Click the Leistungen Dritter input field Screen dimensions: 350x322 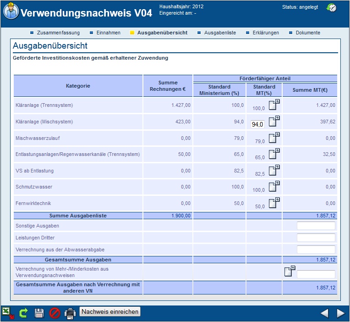click(x=316, y=238)
